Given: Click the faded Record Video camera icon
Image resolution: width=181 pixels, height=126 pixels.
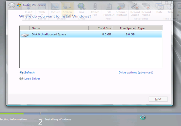Looking at the screenshot, I should click(146, 6).
